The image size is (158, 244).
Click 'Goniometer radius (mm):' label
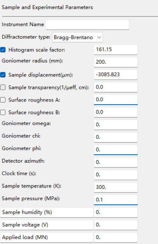click(x=32, y=61)
